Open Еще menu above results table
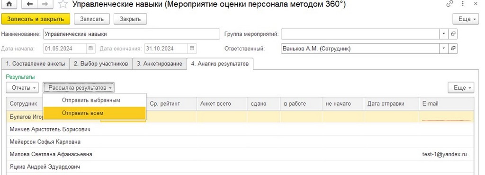 [461, 88]
